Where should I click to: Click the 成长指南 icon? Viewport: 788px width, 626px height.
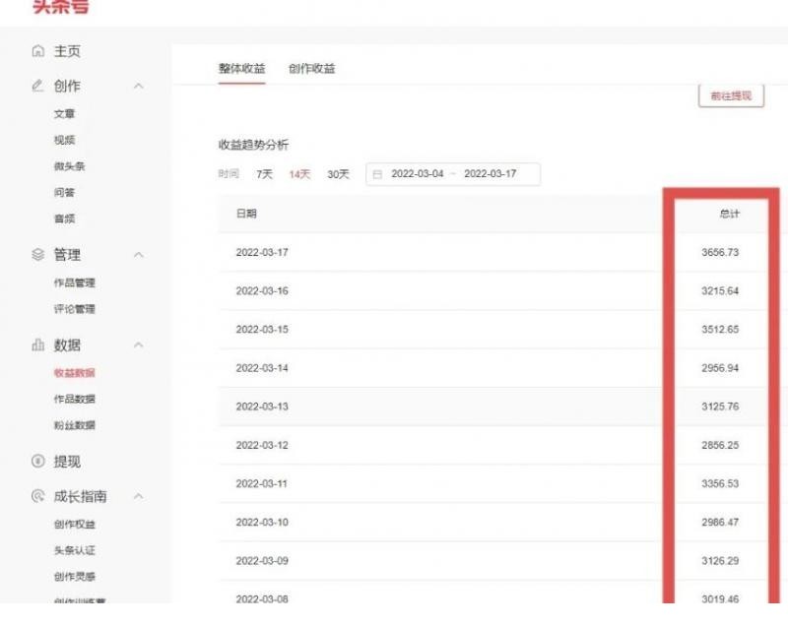click(37, 496)
